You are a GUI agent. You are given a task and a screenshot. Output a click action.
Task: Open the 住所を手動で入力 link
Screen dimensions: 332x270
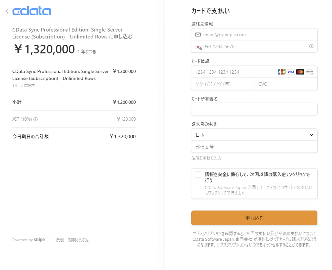206,158
